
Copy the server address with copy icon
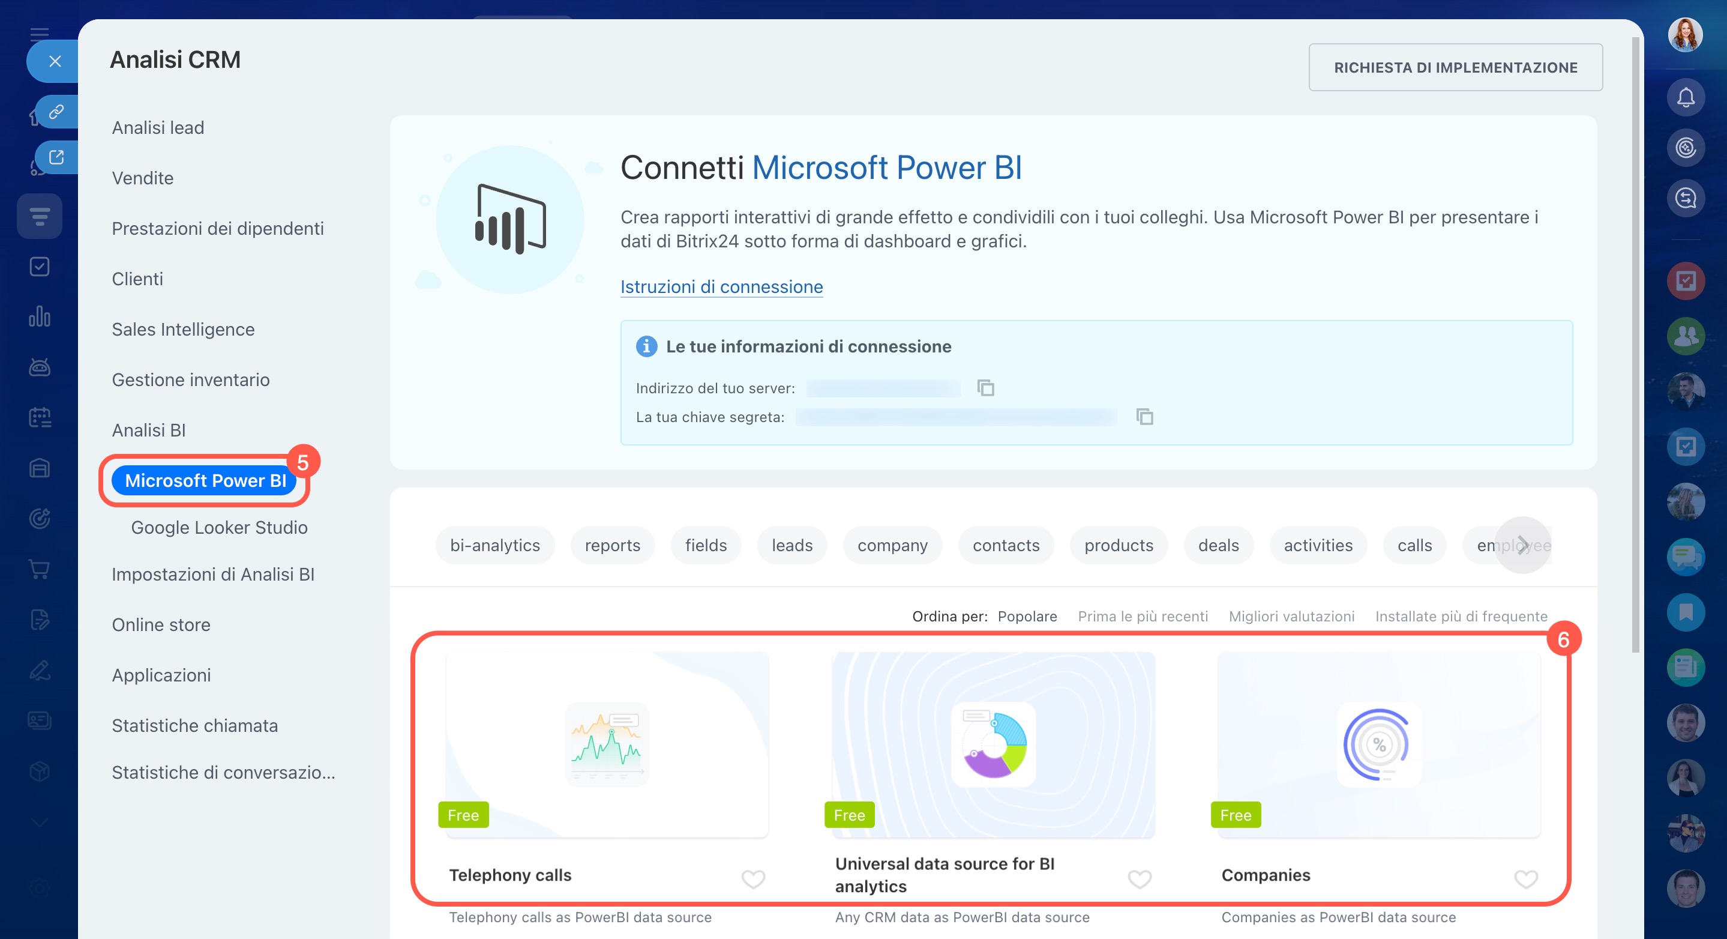(x=985, y=388)
